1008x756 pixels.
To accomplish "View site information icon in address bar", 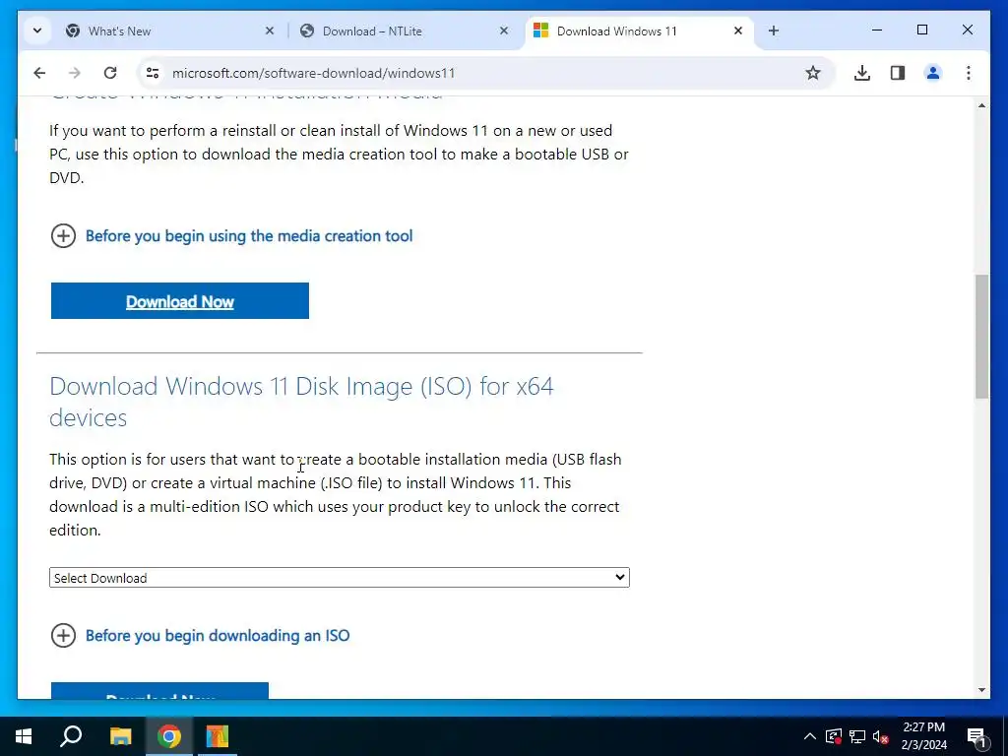I will (x=153, y=73).
